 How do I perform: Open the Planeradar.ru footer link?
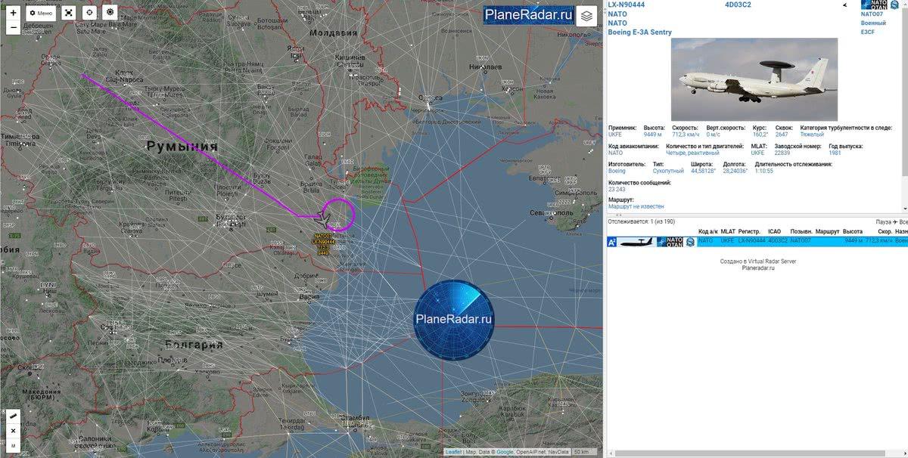(x=757, y=268)
